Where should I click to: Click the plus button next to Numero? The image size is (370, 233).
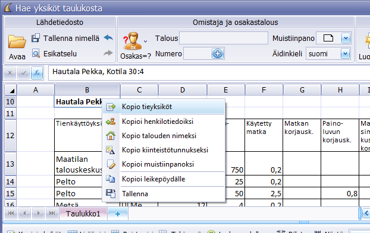[x=218, y=53]
